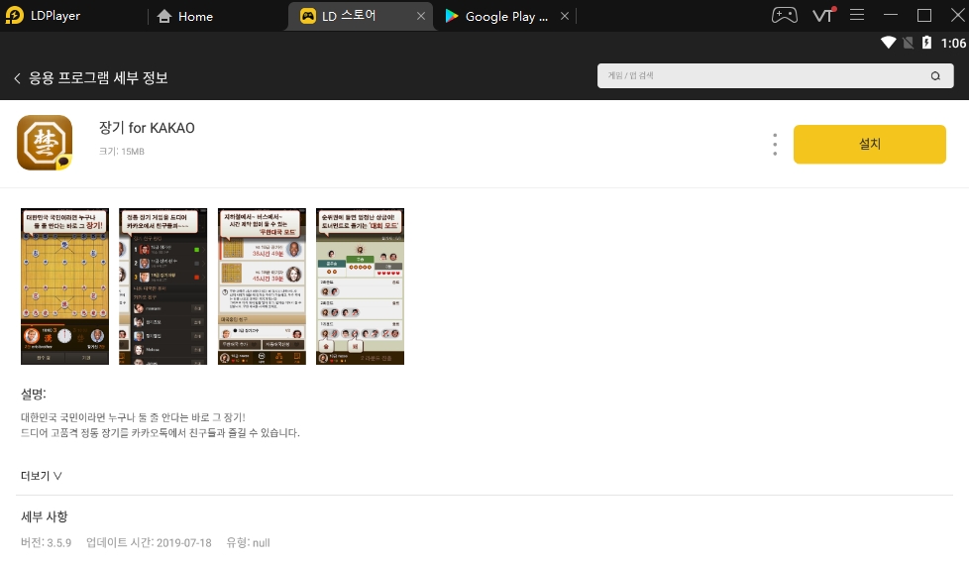969x567 pixels.
Task: Click the 크기: 15MB size label
Action: [122, 152]
